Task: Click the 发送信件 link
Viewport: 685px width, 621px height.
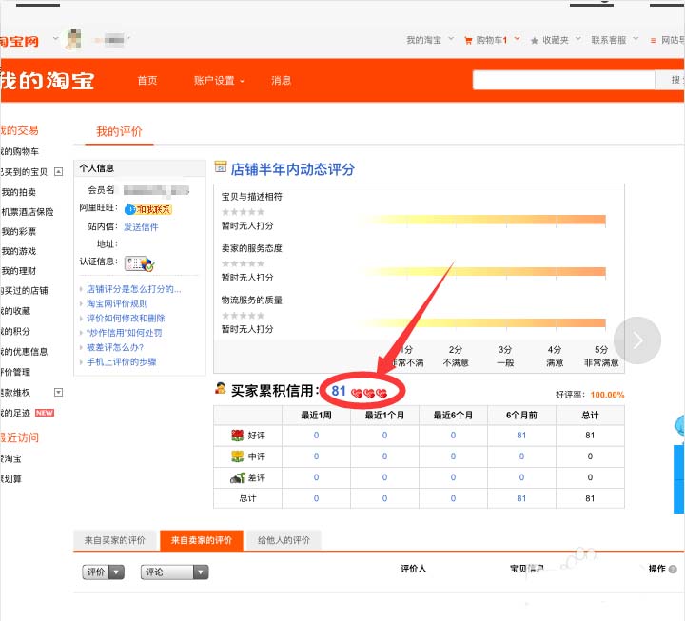Action: click(141, 227)
